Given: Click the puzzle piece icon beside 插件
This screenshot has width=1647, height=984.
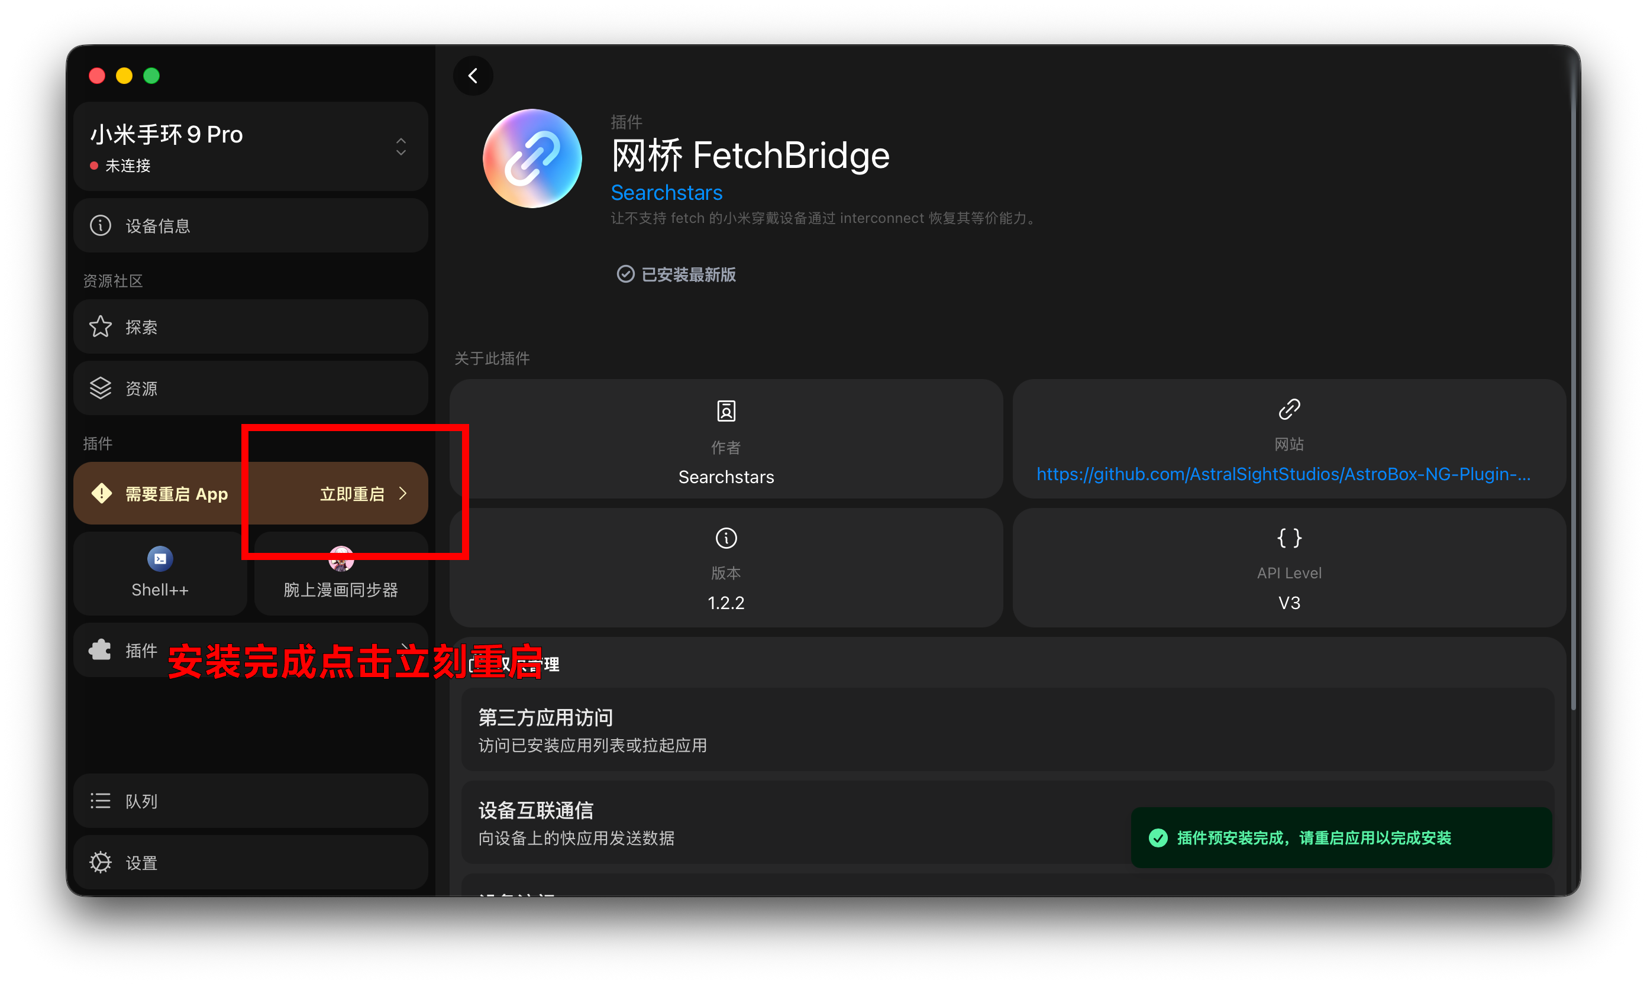Looking at the screenshot, I should tap(100, 650).
